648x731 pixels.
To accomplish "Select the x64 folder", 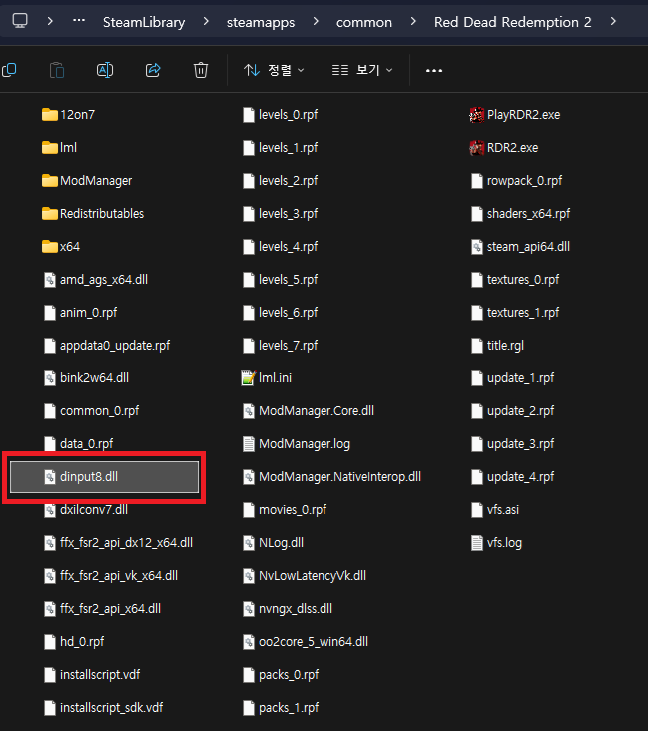I will point(61,246).
